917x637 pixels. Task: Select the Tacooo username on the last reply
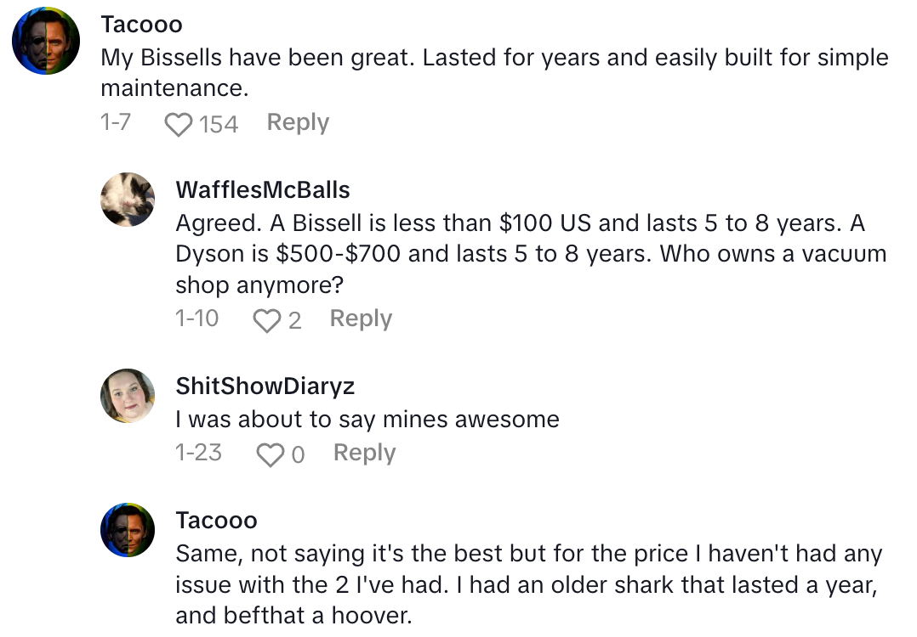click(x=216, y=521)
